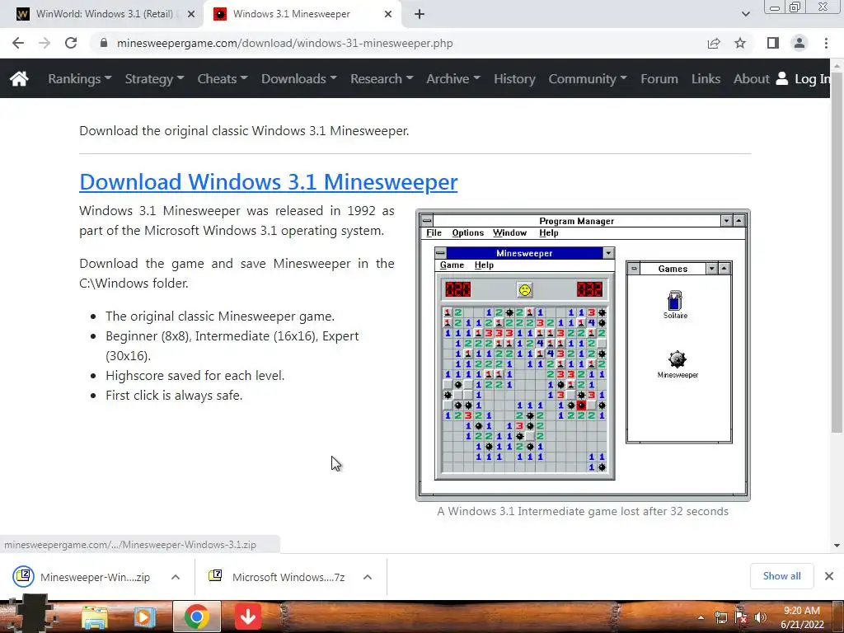Click the Chrome taskbar icon
The height and width of the screenshot is (633, 844).
pos(196,617)
